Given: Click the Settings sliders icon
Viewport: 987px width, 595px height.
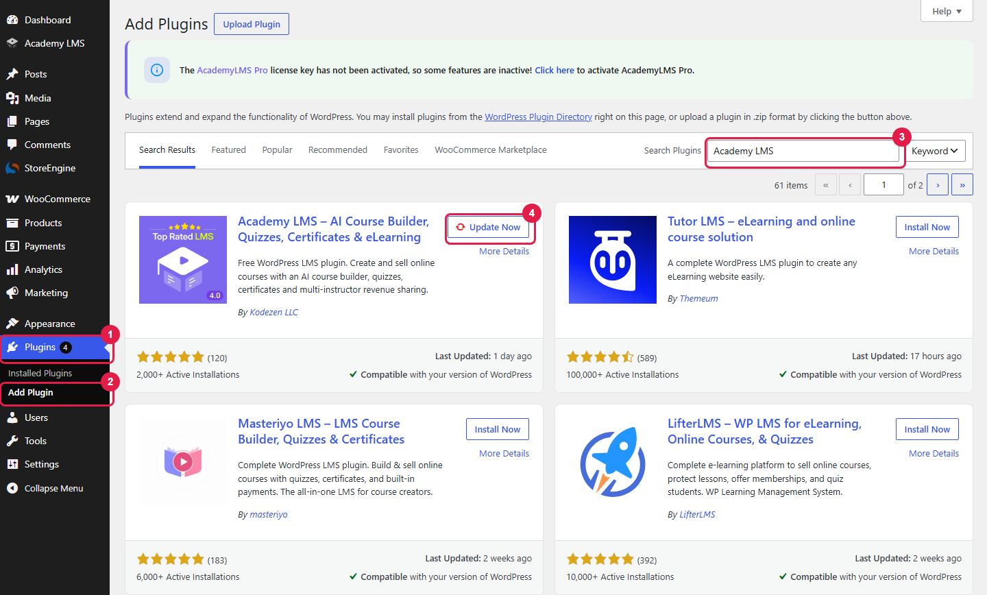Looking at the screenshot, I should [x=12, y=464].
